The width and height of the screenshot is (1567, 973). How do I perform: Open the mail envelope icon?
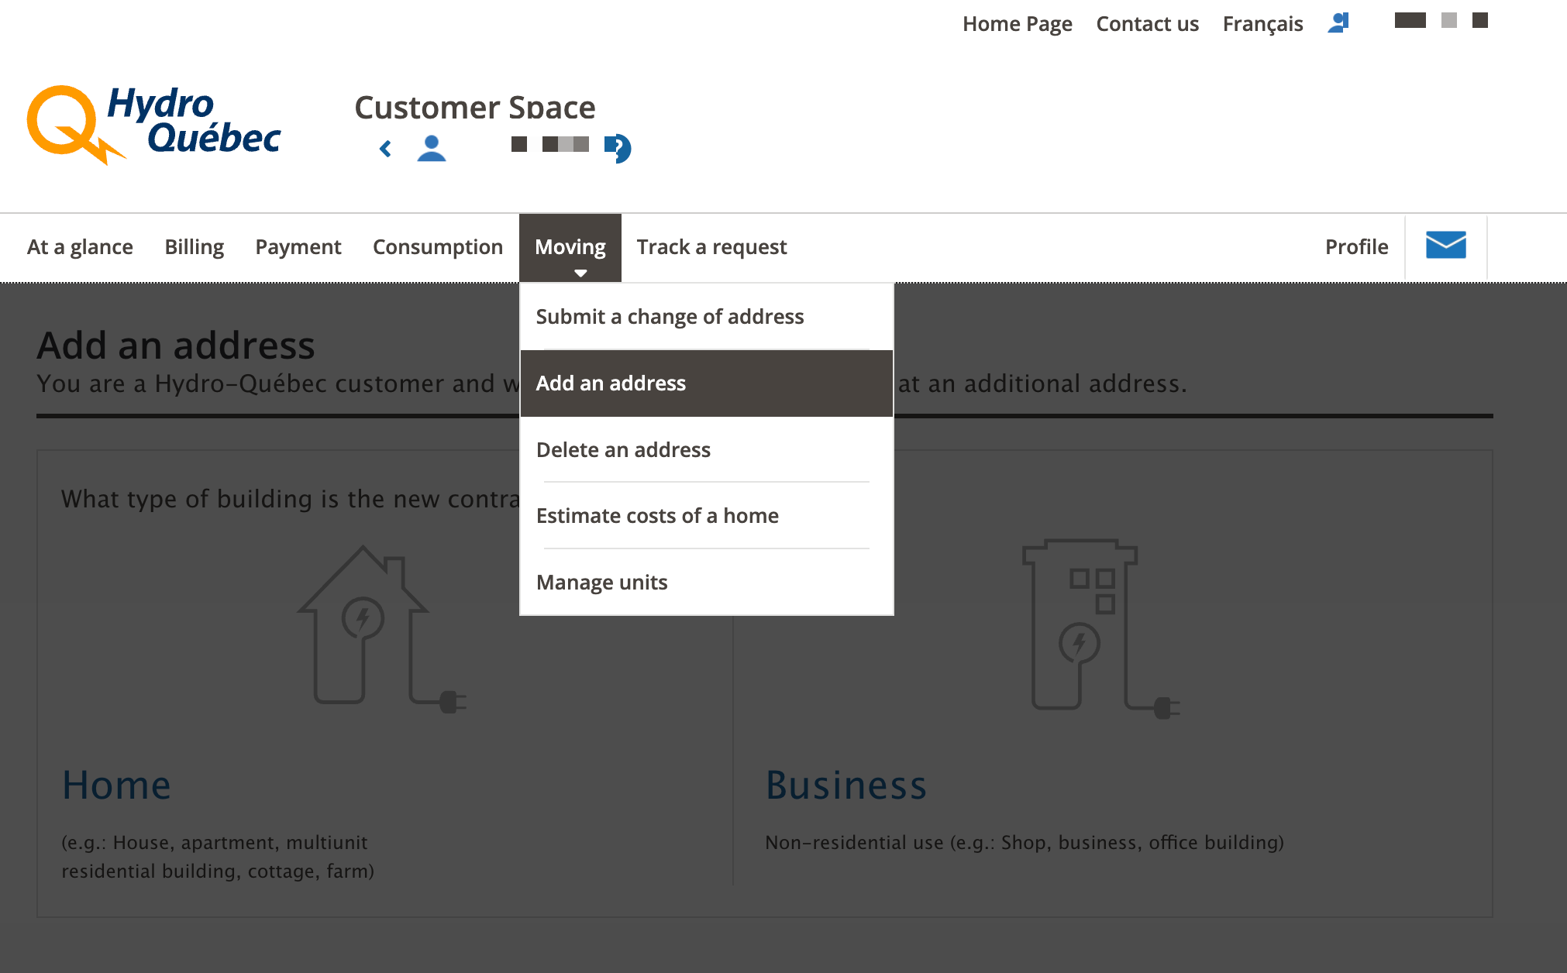(x=1445, y=245)
